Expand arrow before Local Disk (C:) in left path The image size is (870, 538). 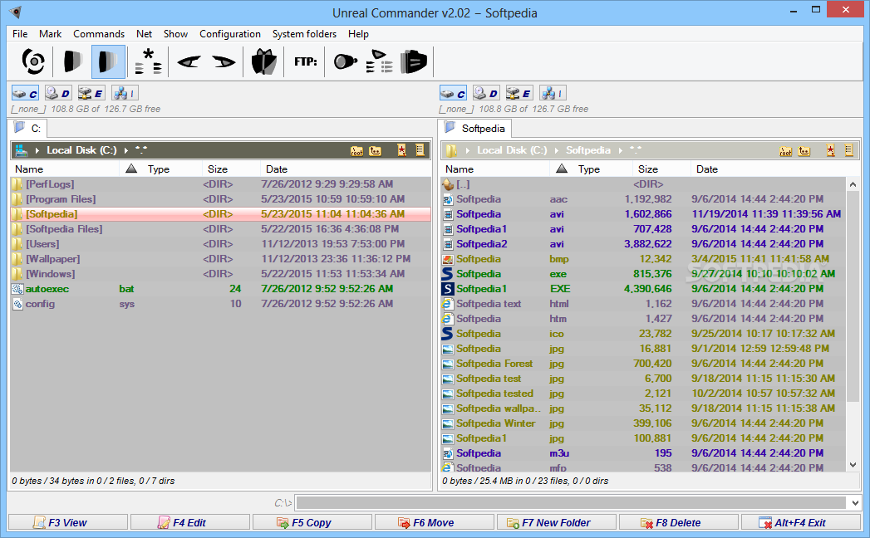(x=37, y=150)
